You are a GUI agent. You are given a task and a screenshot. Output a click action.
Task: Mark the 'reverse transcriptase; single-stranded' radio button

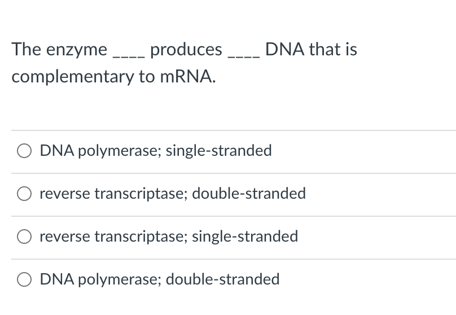pos(24,237)
